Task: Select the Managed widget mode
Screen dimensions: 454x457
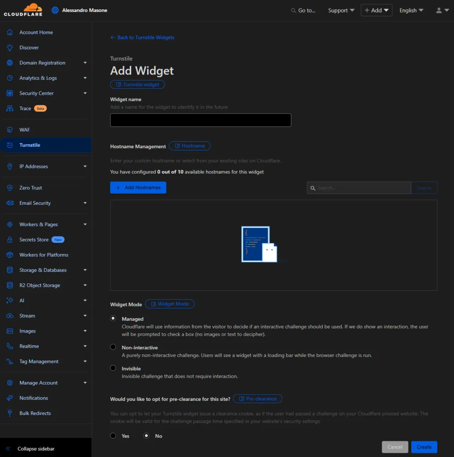Action: (113, 318)
